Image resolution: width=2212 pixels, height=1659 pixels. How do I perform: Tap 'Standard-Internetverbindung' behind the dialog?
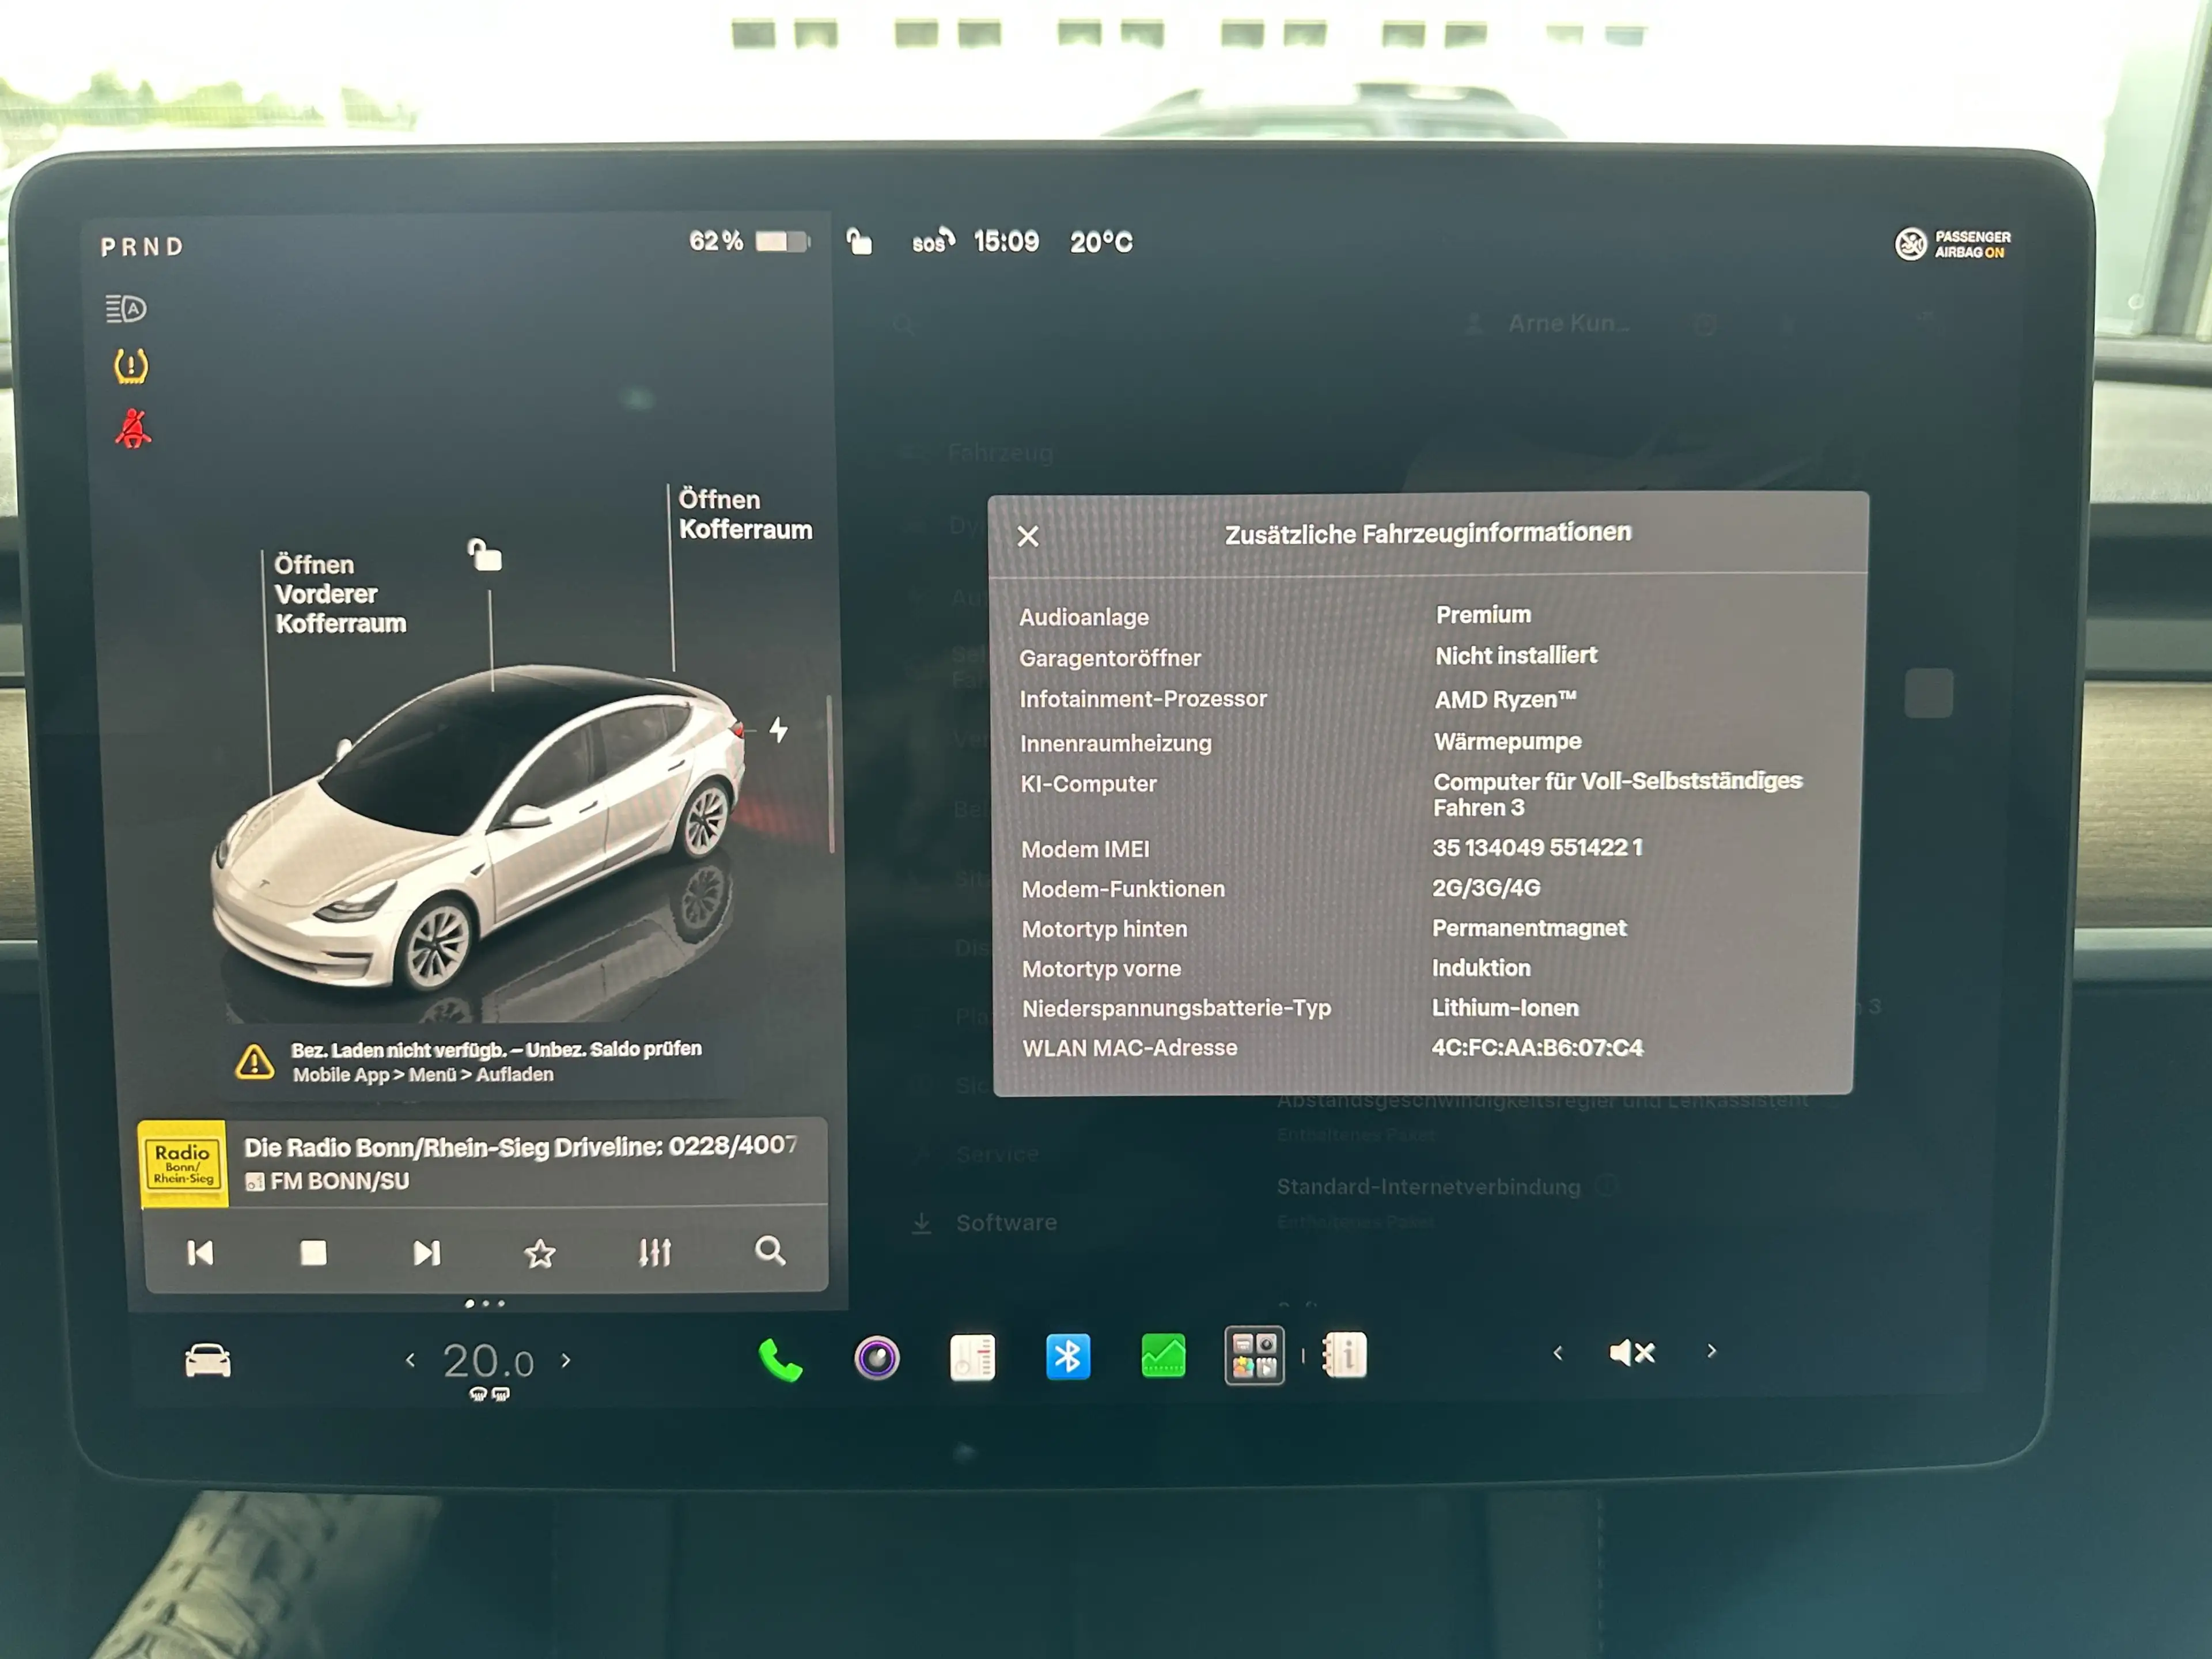pos(1428,1187)
